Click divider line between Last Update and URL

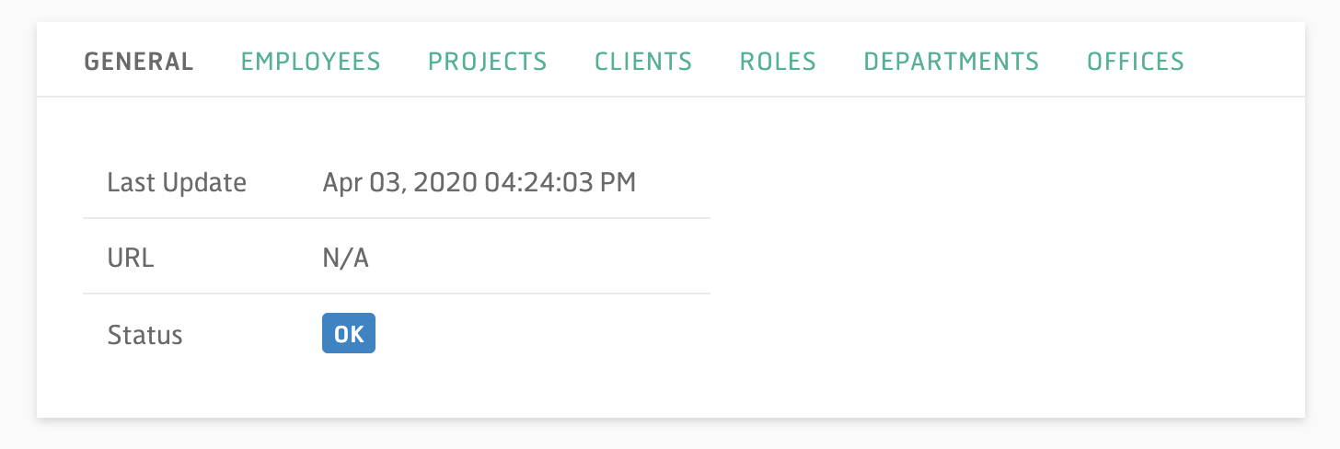(x=397, y=218)
